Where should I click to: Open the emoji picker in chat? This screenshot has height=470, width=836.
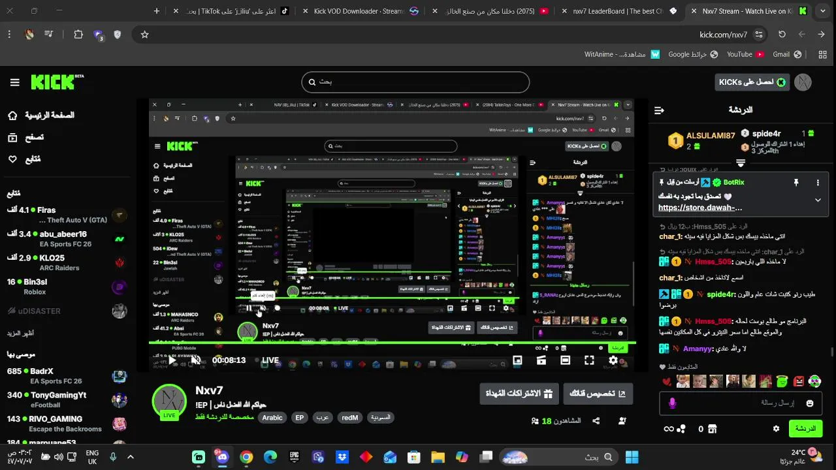810,403
